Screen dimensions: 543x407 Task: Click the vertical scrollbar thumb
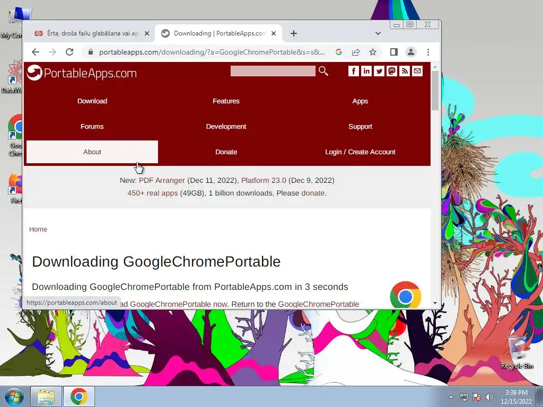435,91
